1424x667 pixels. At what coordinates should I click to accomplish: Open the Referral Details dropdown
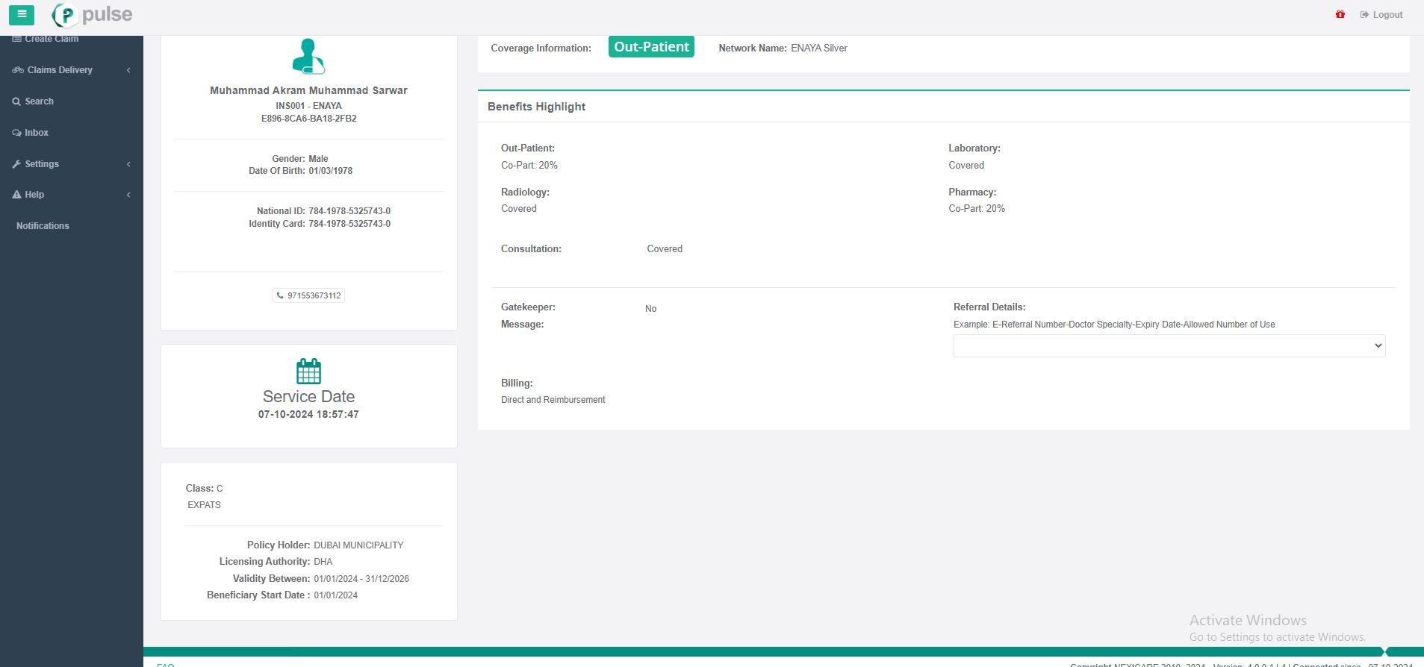[x=1169, y=345]
